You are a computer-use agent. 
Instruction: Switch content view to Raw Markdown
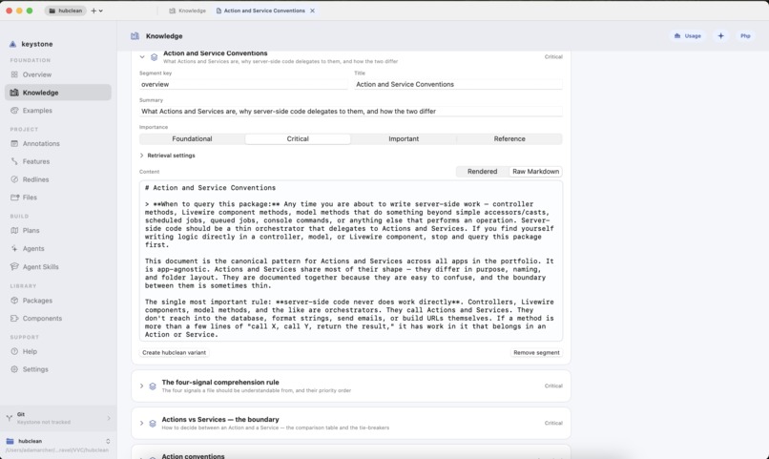click(535, 172)
